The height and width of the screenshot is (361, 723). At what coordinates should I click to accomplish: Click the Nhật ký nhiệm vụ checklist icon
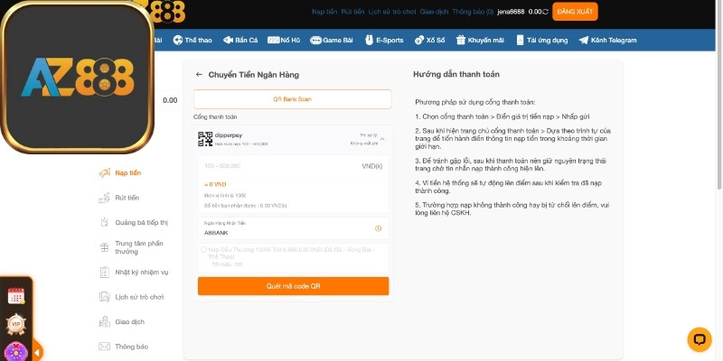(x=105, y=273)
